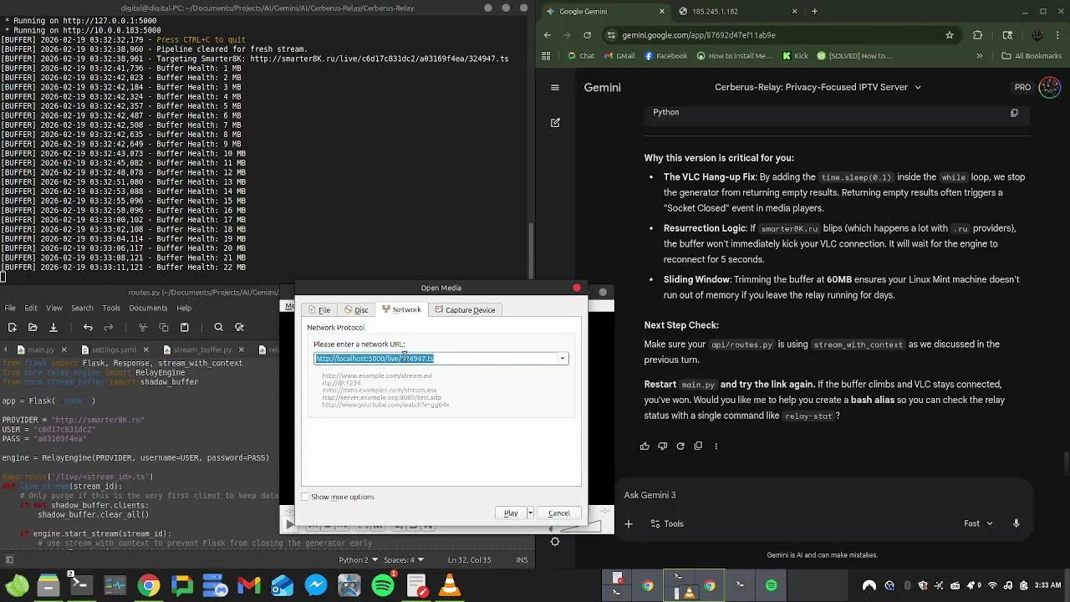Viewport: 1070px width, 602px height.
Task: Open the Tools menu in text editor
Action: pos(110,308)
